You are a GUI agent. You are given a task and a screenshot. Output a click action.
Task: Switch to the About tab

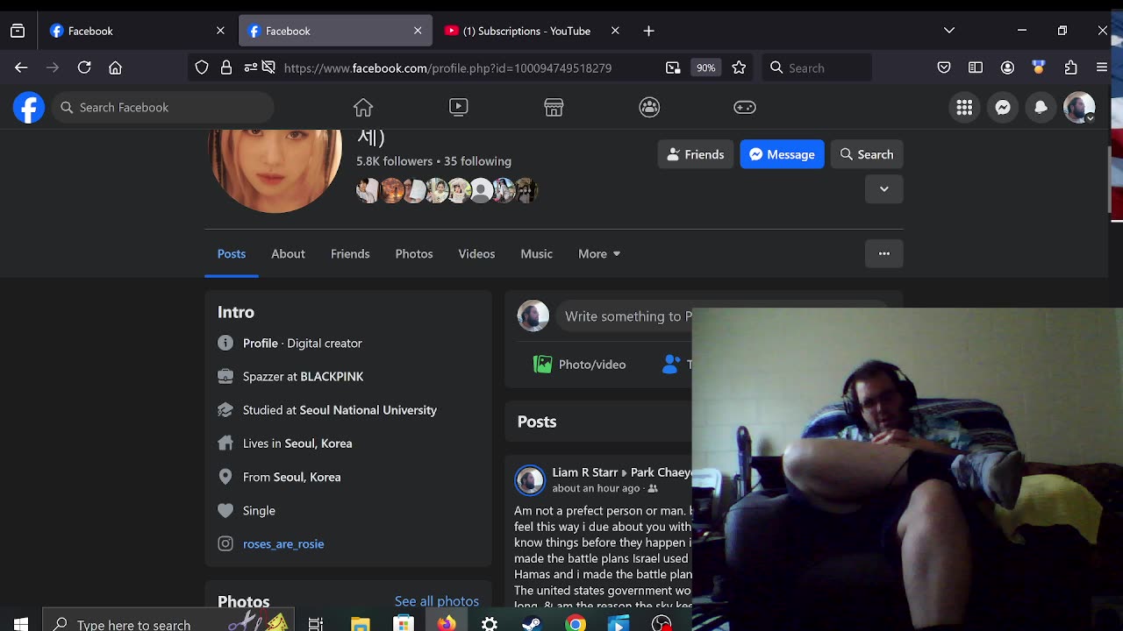(x=288, y=253)
